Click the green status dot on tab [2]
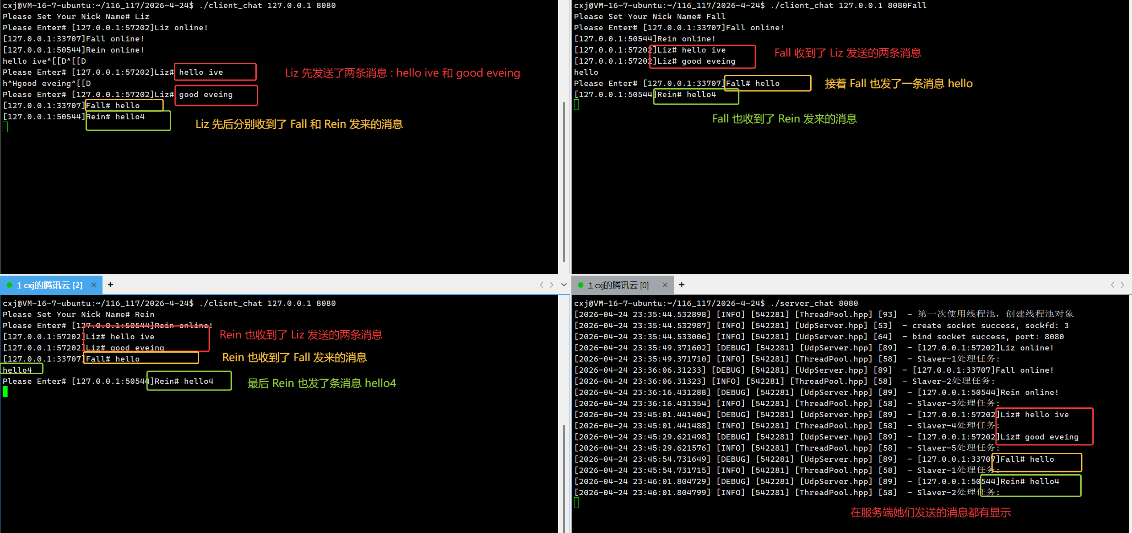The height and width of the screenshot is (533, 1132). click(9, 285)
